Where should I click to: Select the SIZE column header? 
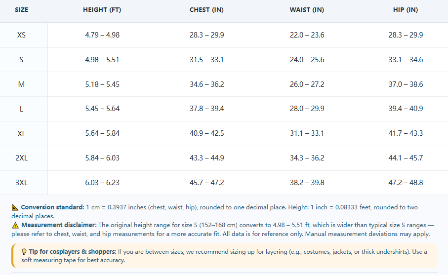point(21,10)
